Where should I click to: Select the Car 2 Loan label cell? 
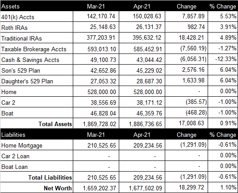pyautogui.click(x=37, y=156)
